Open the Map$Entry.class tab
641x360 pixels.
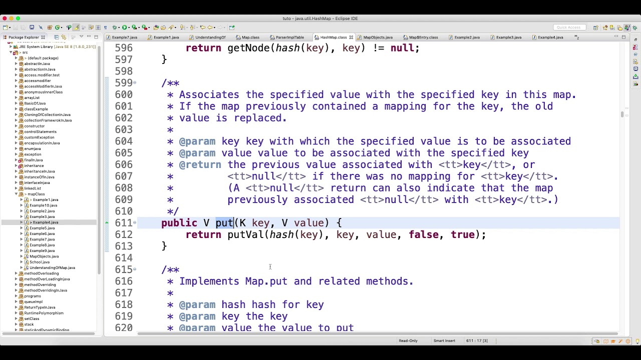[423, 37]
